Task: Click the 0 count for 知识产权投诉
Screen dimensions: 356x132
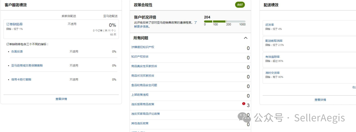Action: pyautogui.click(x=248, y=58)
